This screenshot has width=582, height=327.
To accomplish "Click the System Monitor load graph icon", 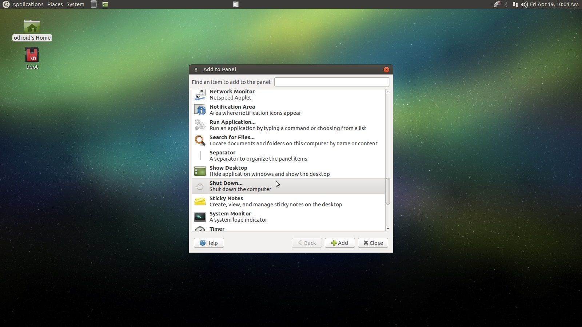I will (x=200, y=217).
